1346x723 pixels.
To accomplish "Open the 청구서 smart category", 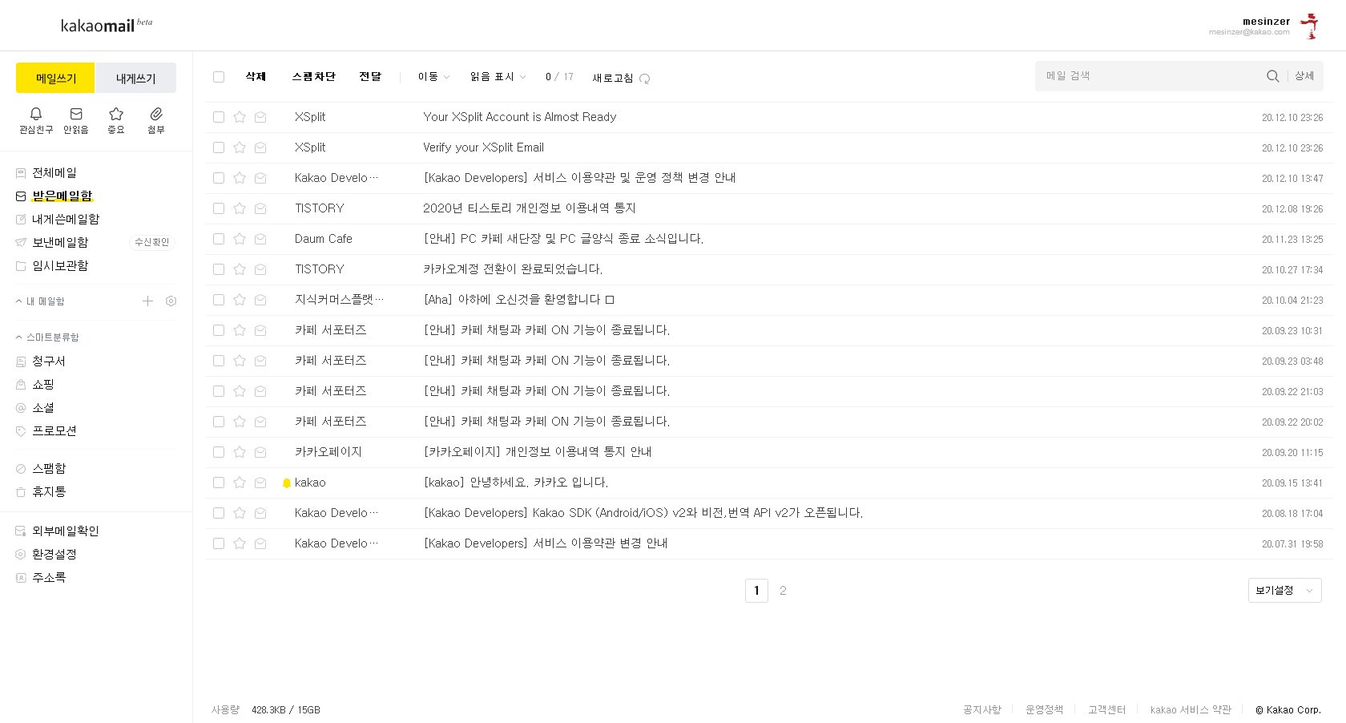I will pos(49,361).
